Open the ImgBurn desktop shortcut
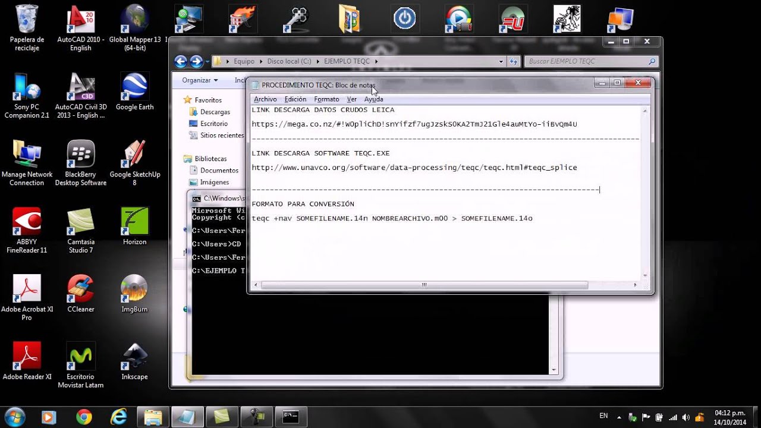Image resolution: width=761 pixels, height=428 pixels. point(135,293)
